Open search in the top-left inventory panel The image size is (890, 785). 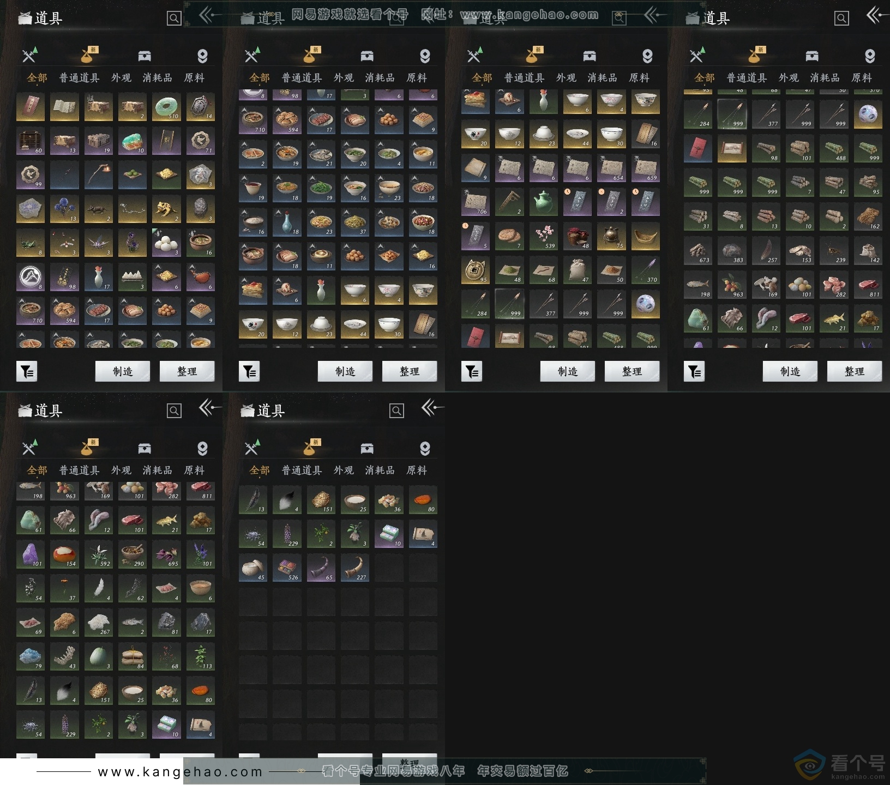(174, 19)
